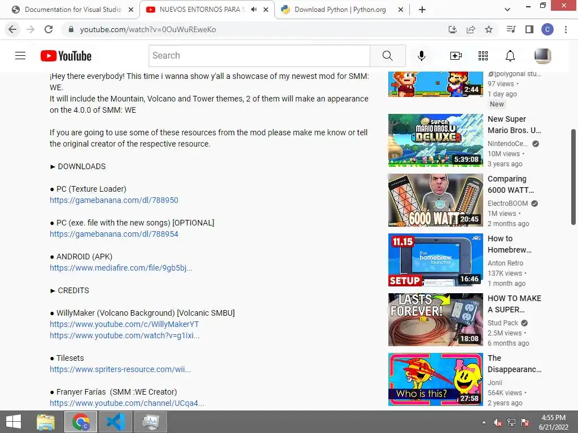This screenshot has height=433, width=578.
Task: Mute the tab via speaker icon
Action: coord(254,10)
